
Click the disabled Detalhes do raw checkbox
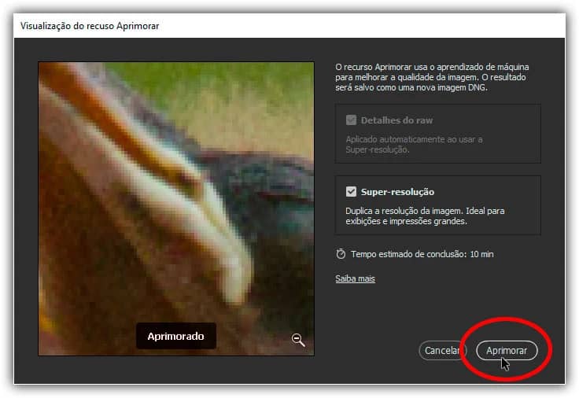[351, 120]
